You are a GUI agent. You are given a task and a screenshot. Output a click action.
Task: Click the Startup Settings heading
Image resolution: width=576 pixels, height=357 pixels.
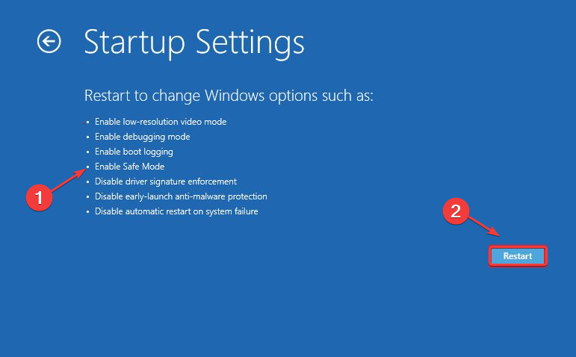click(x=194, y=42)
